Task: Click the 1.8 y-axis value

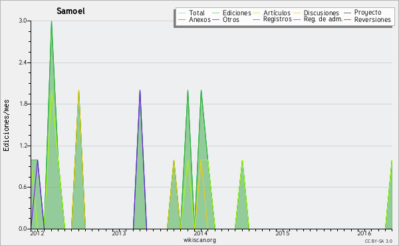Action: [23, 104]
